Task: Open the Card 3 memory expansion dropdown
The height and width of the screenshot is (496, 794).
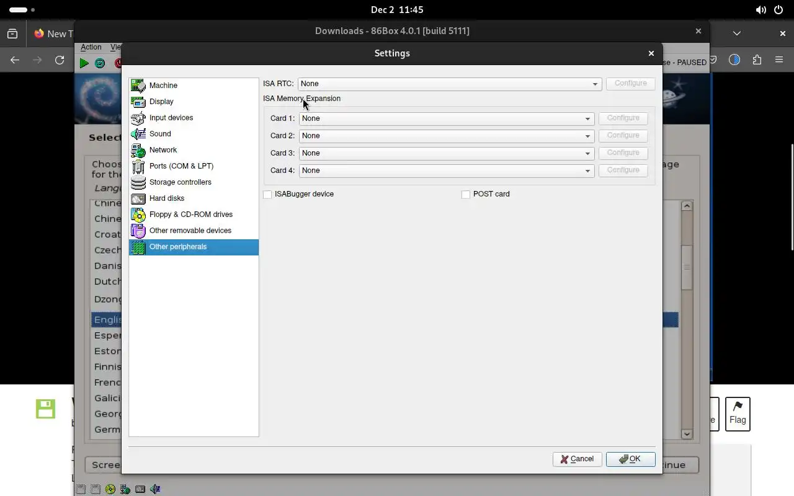Action: 447,153
